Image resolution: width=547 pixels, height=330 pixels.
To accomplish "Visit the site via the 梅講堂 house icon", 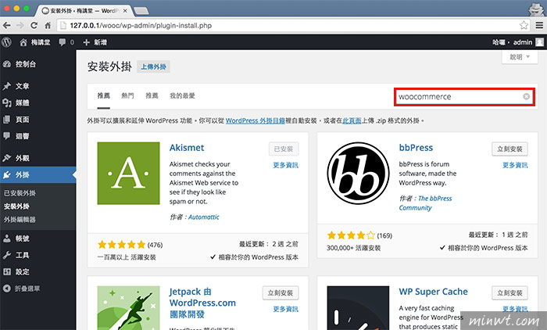I will [x=23, y=42].
